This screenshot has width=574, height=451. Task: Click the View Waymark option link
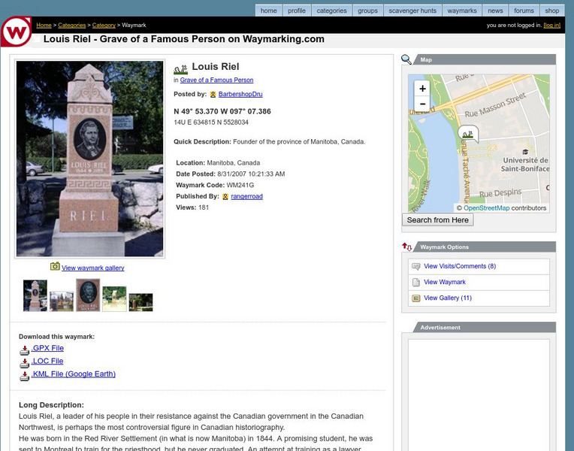click(x=445, y=282)
